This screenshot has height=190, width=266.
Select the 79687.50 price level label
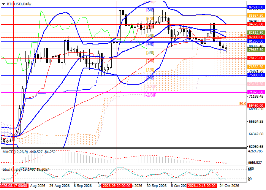(x=256, y=50)
